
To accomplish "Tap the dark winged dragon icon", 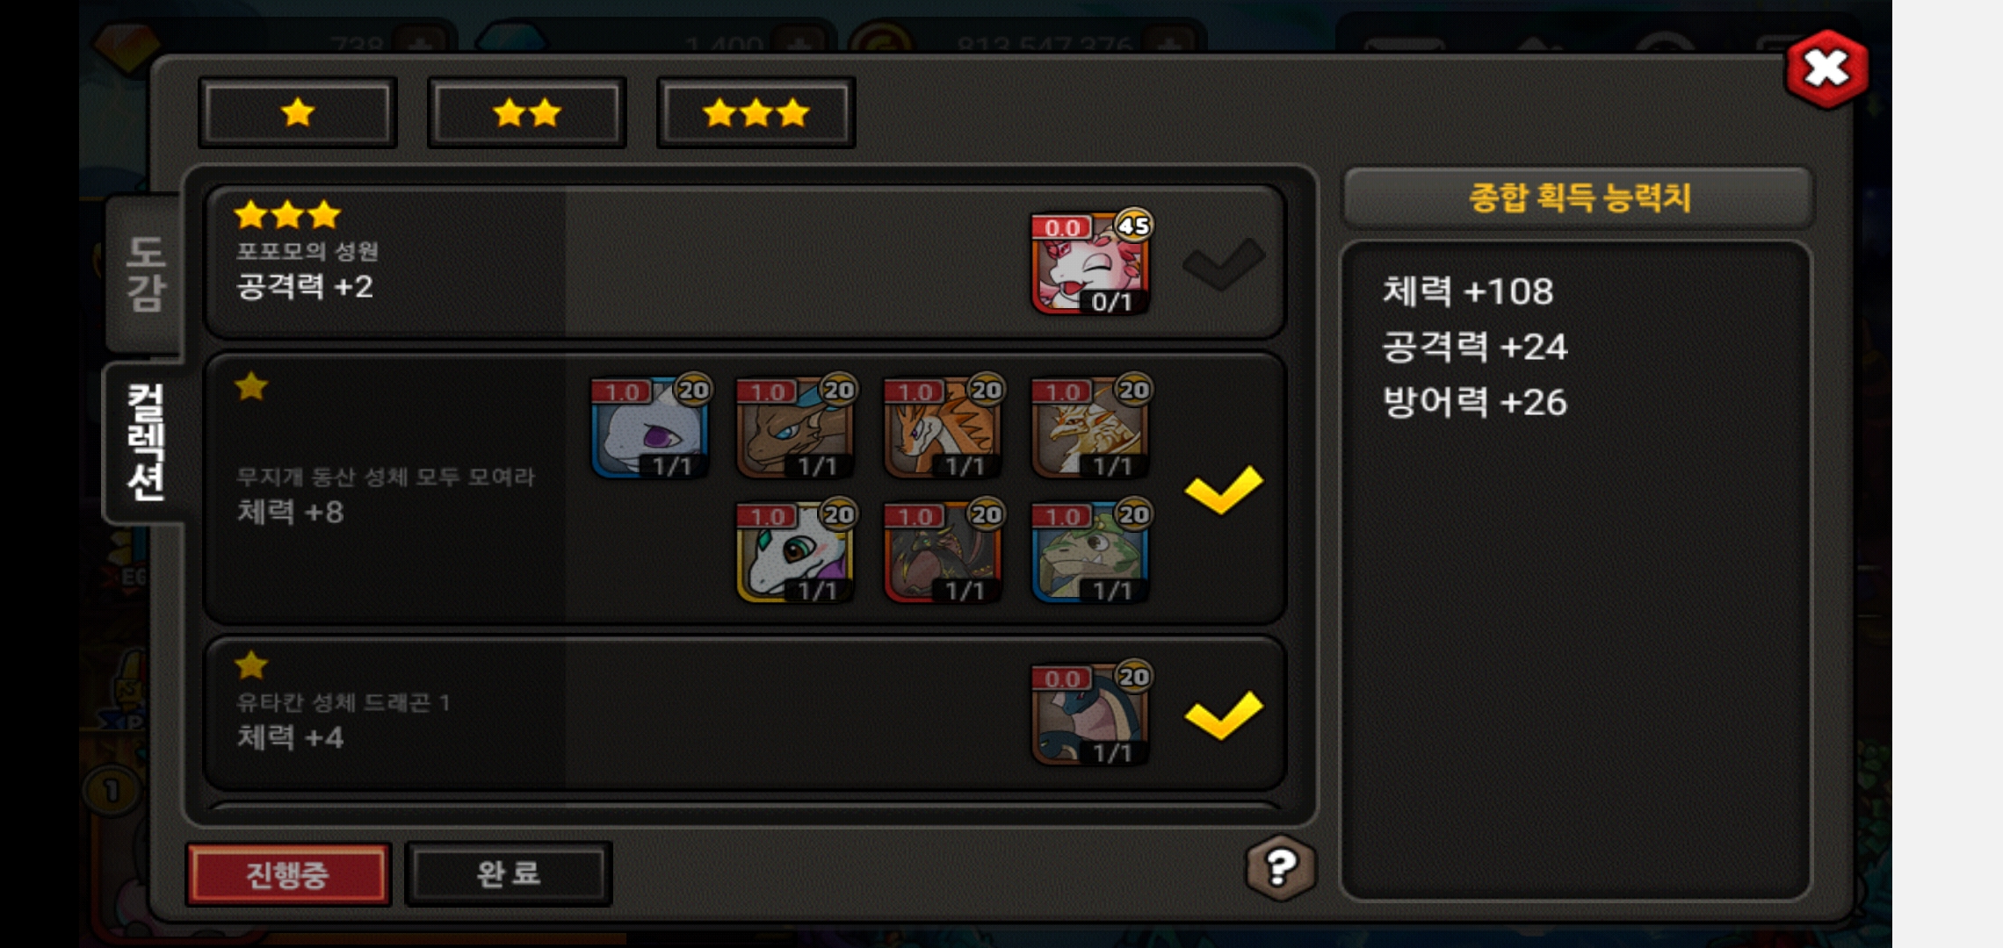I will click(944, 552).
